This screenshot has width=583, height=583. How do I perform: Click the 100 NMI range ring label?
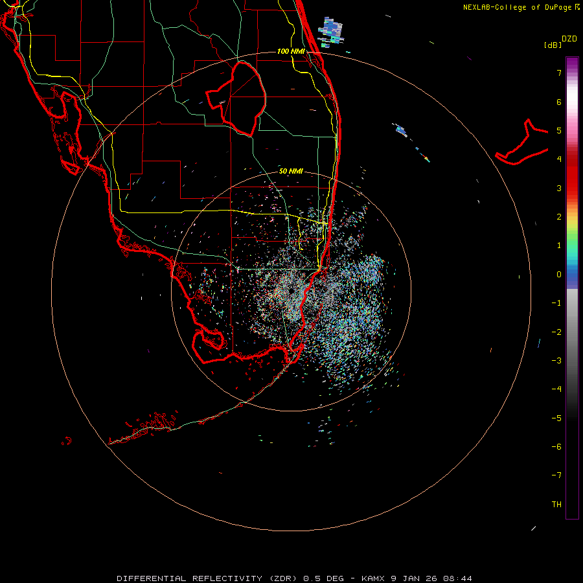(x=291, y=51)
